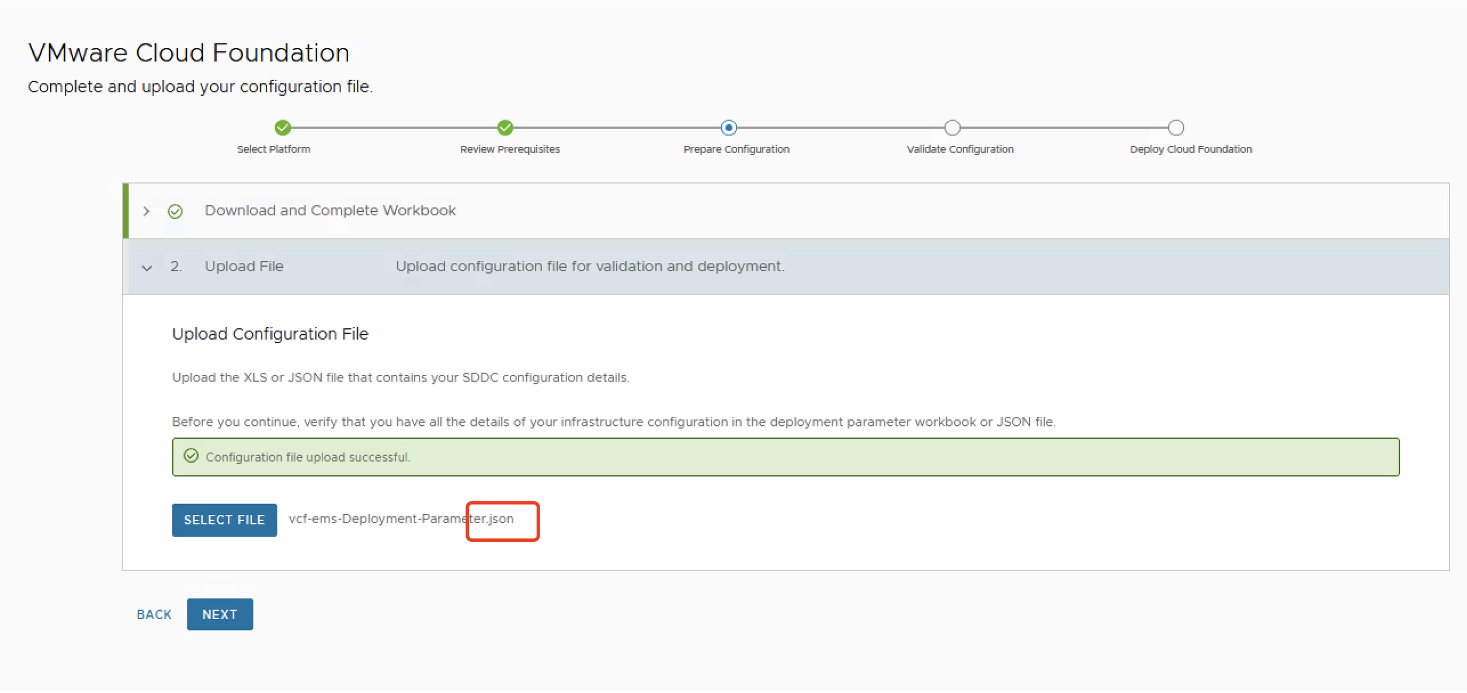Click the Upload Configuration File heading
Screen dimensions: 1467x693
click(270, 334)
